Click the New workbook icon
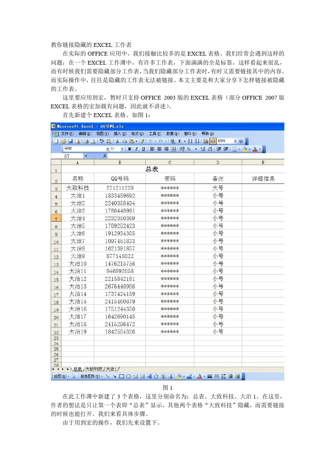The height and width of the screenshot is (474, 335). tap(56, 141)
